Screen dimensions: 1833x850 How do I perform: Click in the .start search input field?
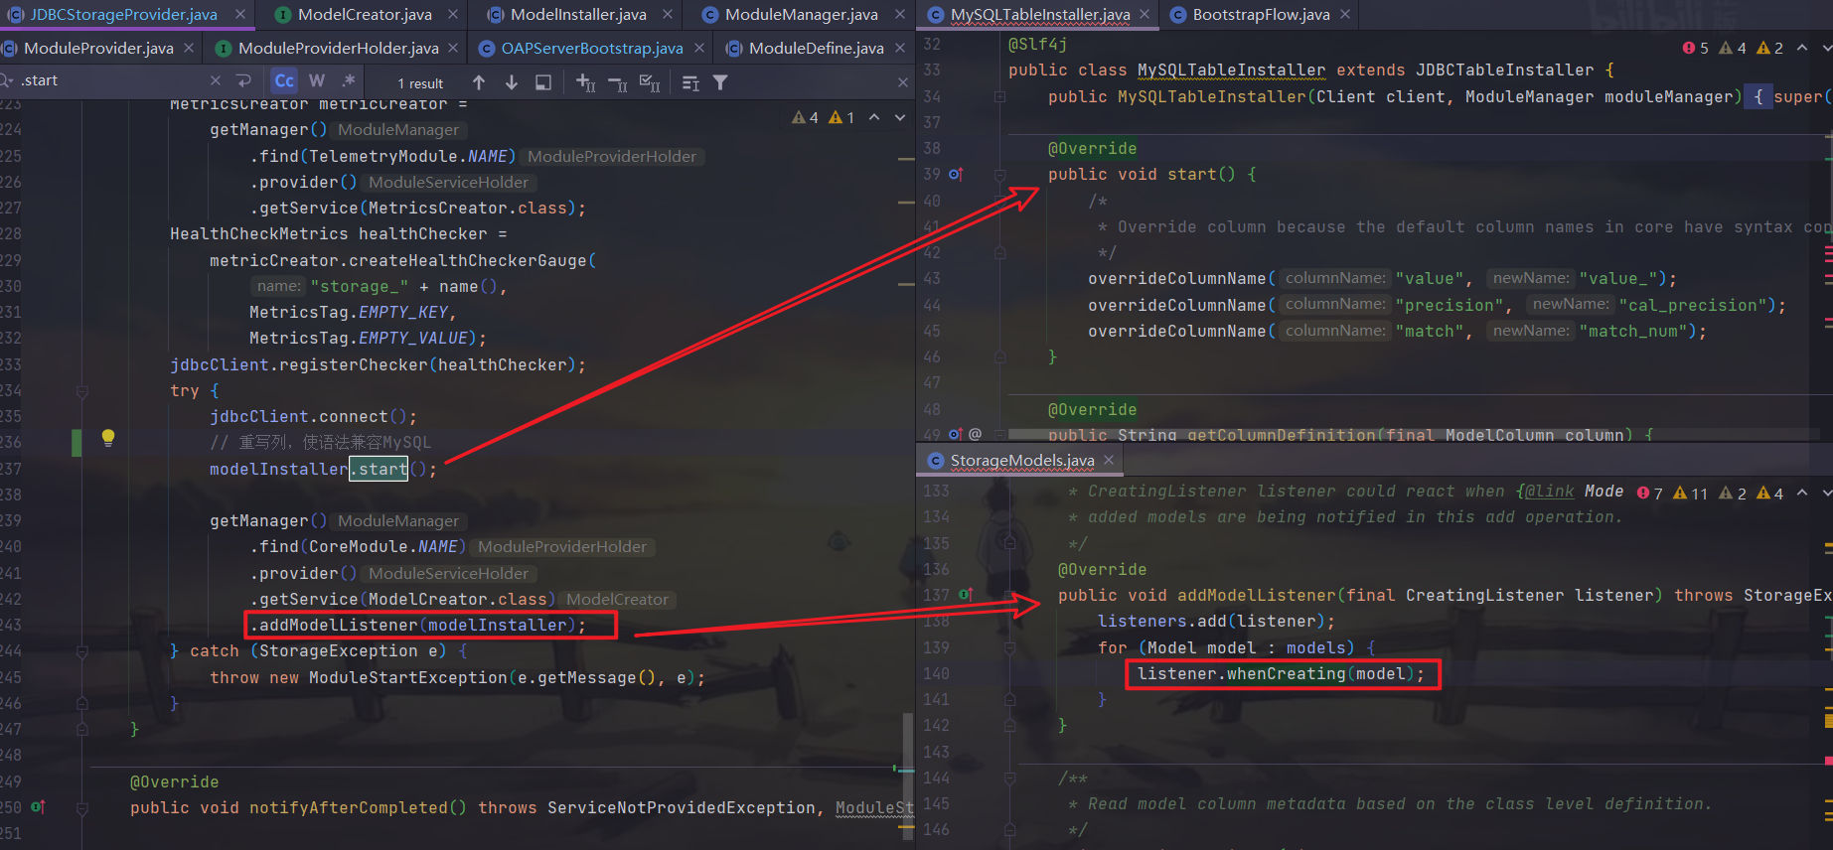pos(109,81)
